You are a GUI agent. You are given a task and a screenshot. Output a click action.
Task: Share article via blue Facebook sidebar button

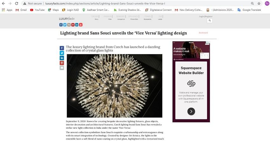coord(62,48)
